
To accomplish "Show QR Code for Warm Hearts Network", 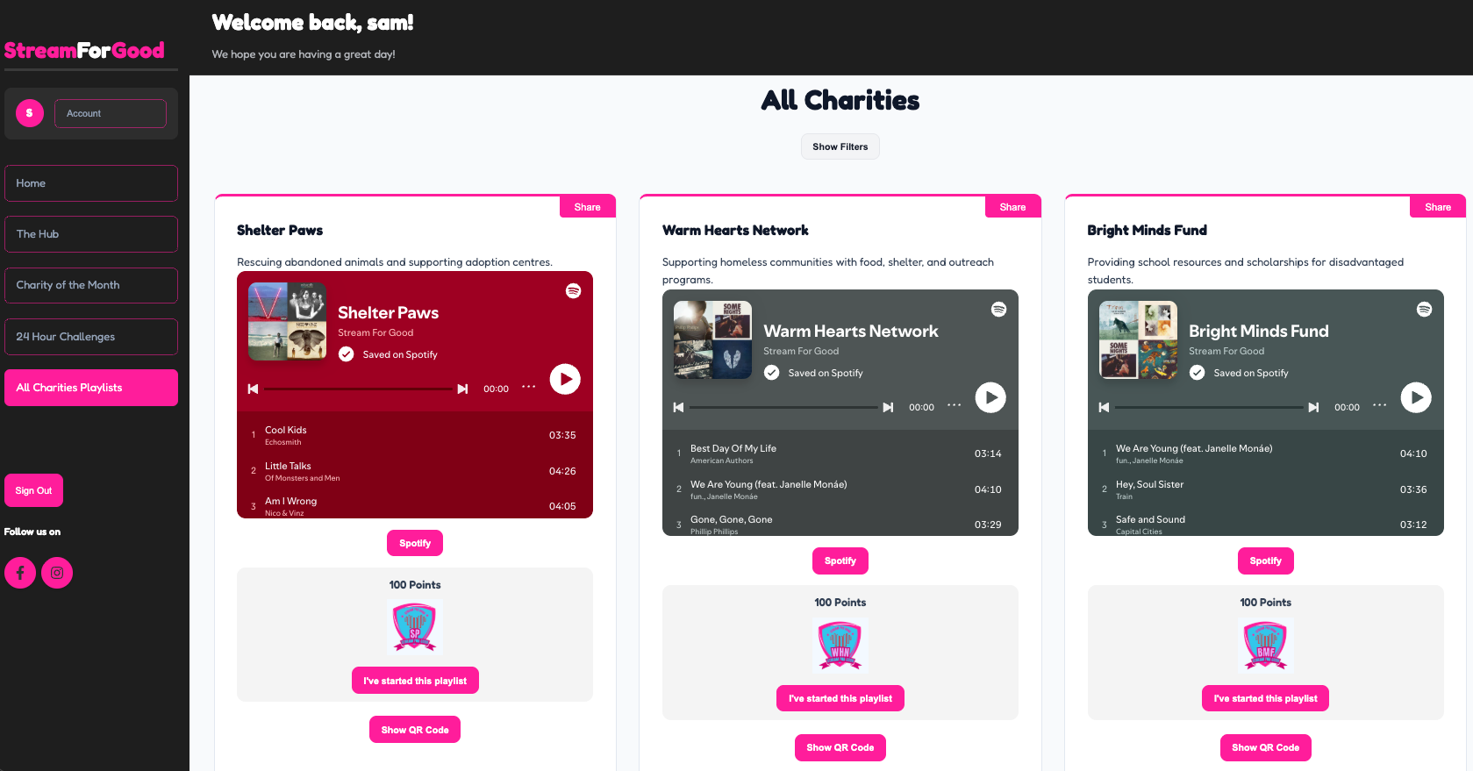I will [x=840, y=747].
